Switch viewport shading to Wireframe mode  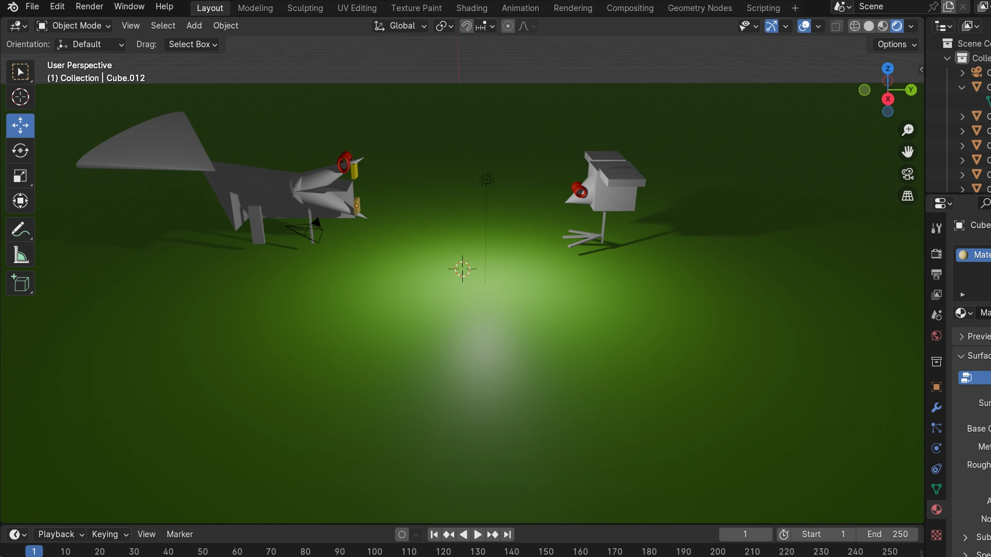(x=855, y=26)
